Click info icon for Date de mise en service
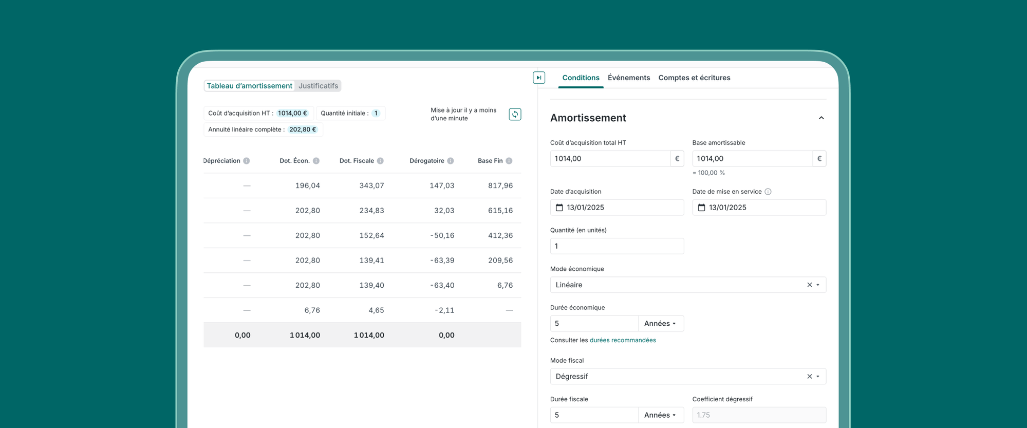1027x428 pixels. click(x=768, y=192)
